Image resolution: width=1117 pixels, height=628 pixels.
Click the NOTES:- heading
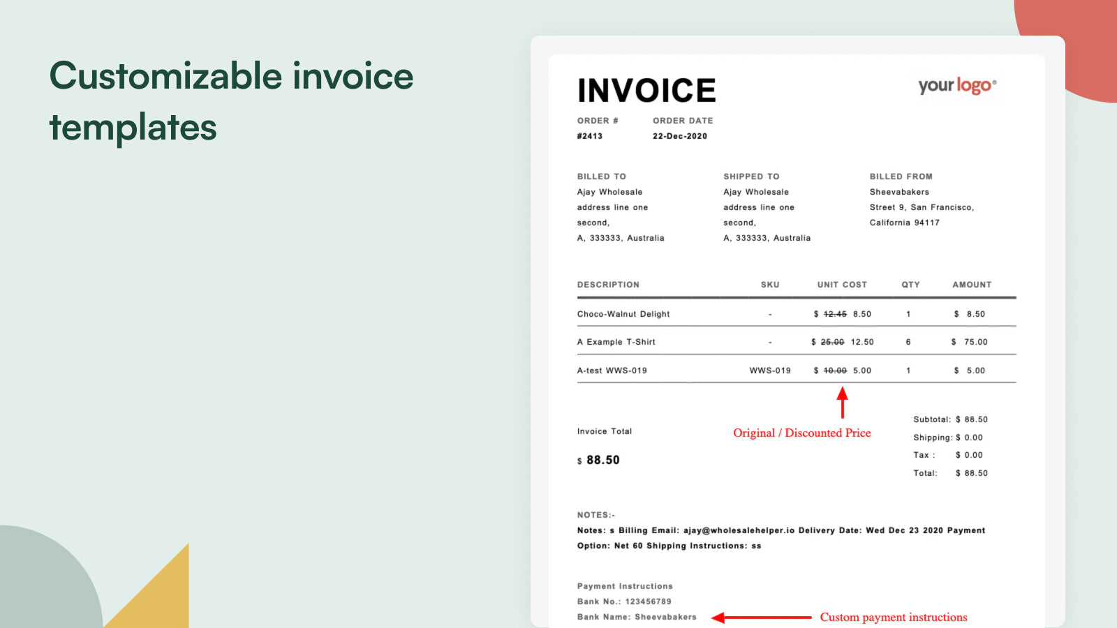tap(596, 515)
